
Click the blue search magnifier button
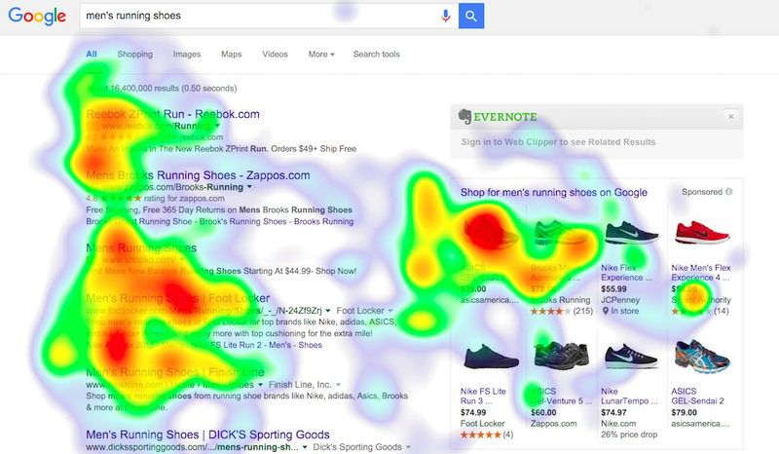click(x=471, y=16)
